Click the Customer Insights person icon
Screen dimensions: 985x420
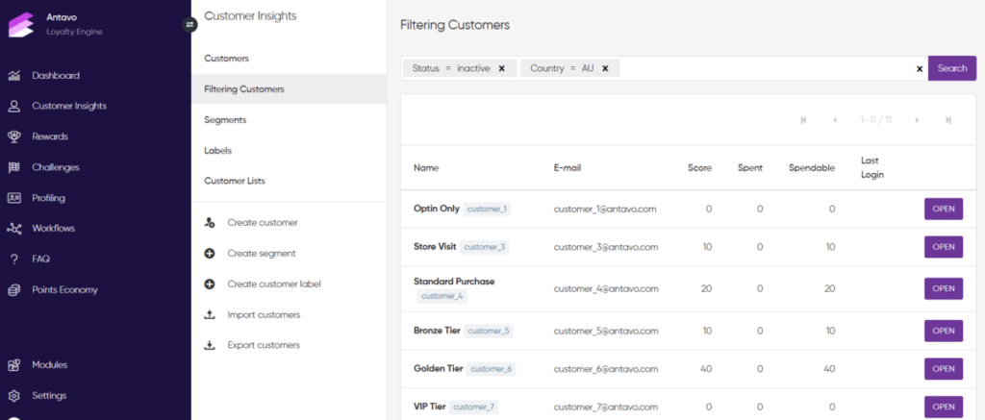[13, 106]
